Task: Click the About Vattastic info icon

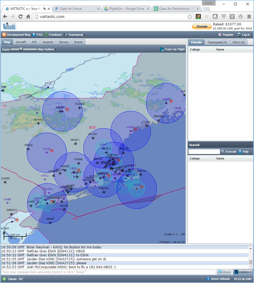Action: (208, 279)
